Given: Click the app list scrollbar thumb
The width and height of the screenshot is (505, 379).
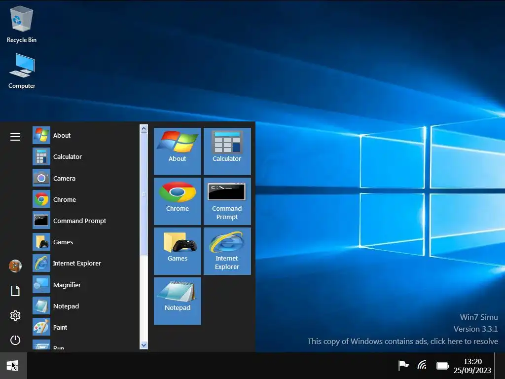Looking at the screenshot, I should (144, 194).
